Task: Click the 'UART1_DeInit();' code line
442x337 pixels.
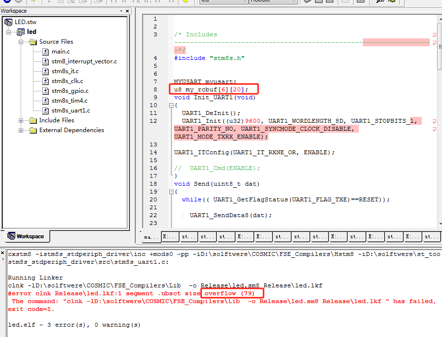Action: (211, 113)
